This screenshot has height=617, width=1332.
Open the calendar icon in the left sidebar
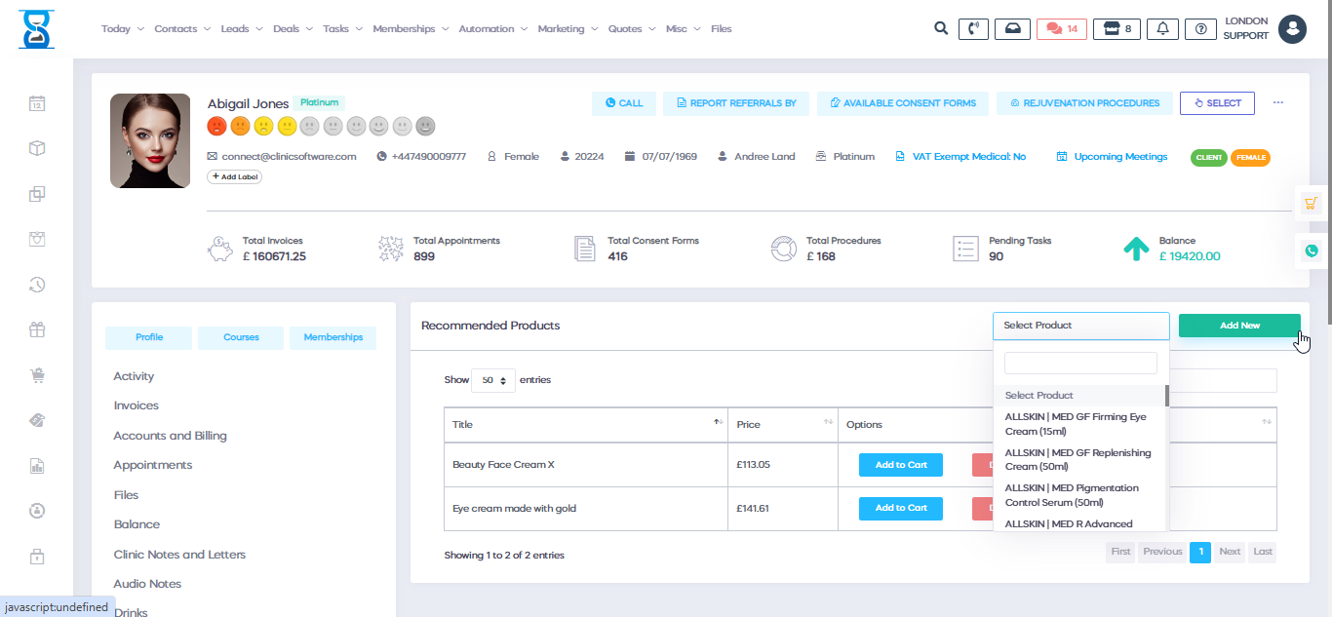[x=36, y=102]
